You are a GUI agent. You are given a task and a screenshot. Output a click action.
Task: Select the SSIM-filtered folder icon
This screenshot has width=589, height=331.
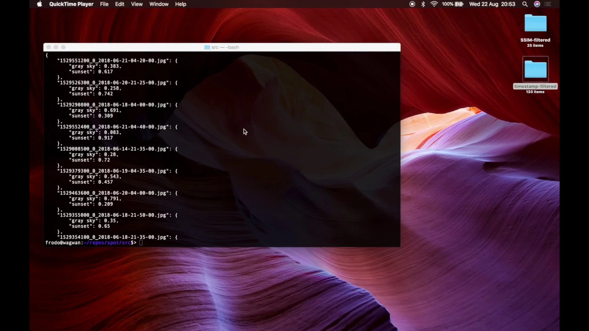click(535, 23)
